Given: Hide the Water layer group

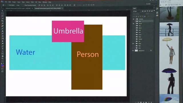Looking at the screenshot, I should point(133,43).
